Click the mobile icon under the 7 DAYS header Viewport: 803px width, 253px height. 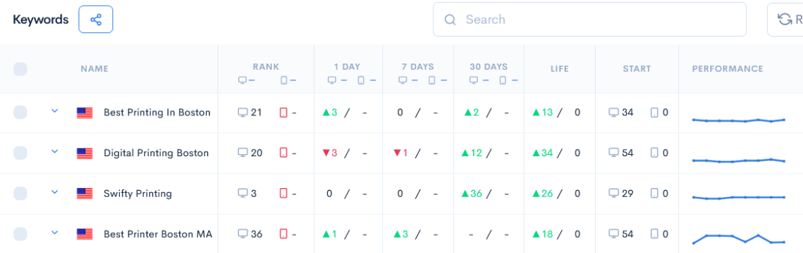[432, 81]
